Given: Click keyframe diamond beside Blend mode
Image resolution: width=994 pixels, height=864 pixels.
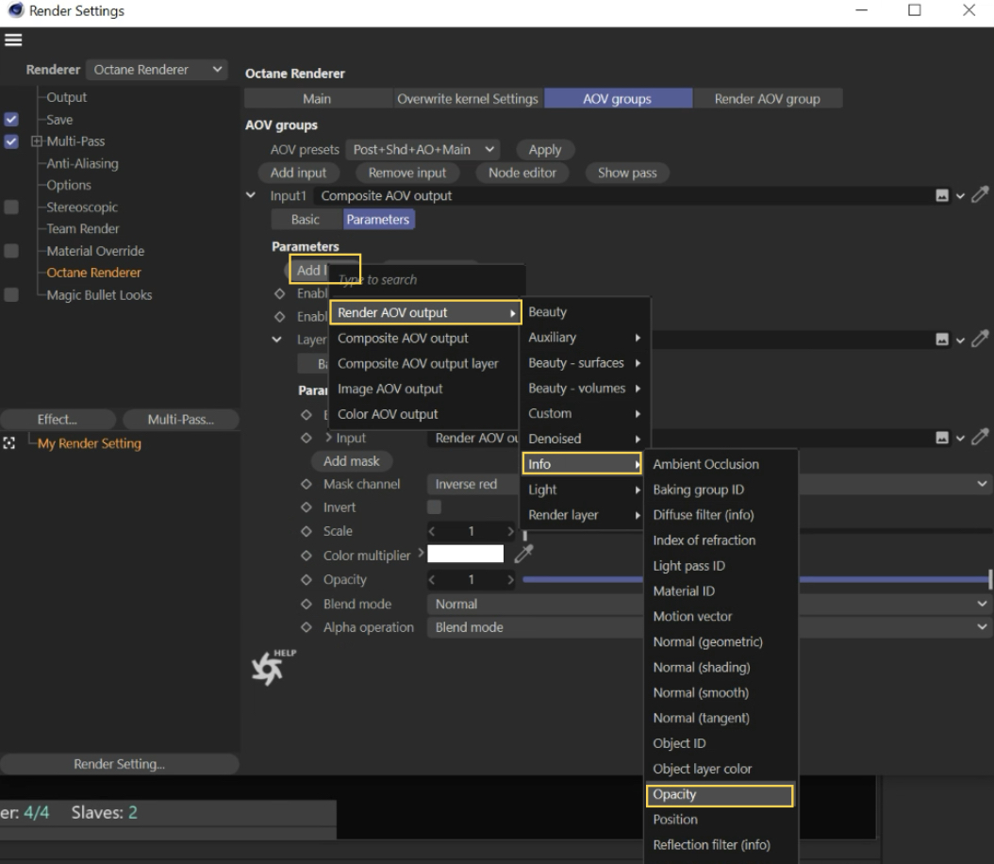Looking at the screenshot, I should (306, 604).
